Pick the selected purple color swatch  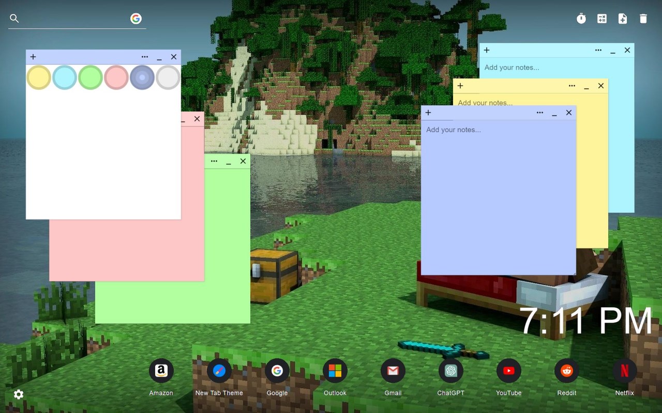pos(142,77)
